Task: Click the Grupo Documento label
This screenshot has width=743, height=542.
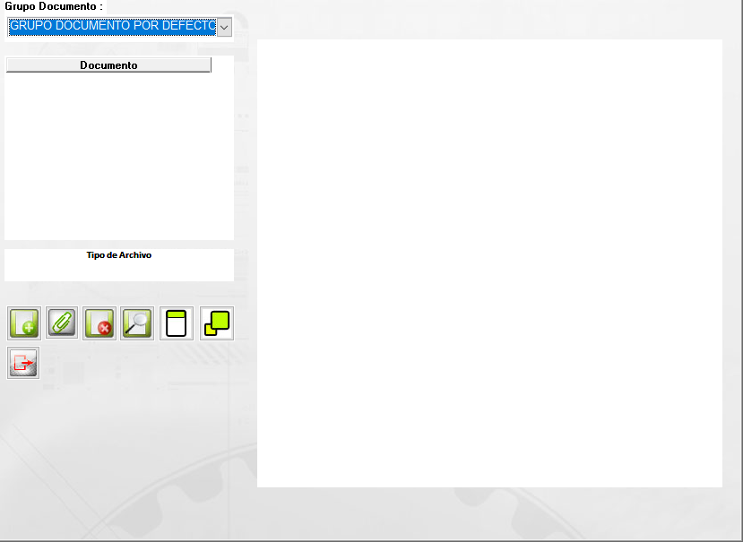Action: coord(54,6)
